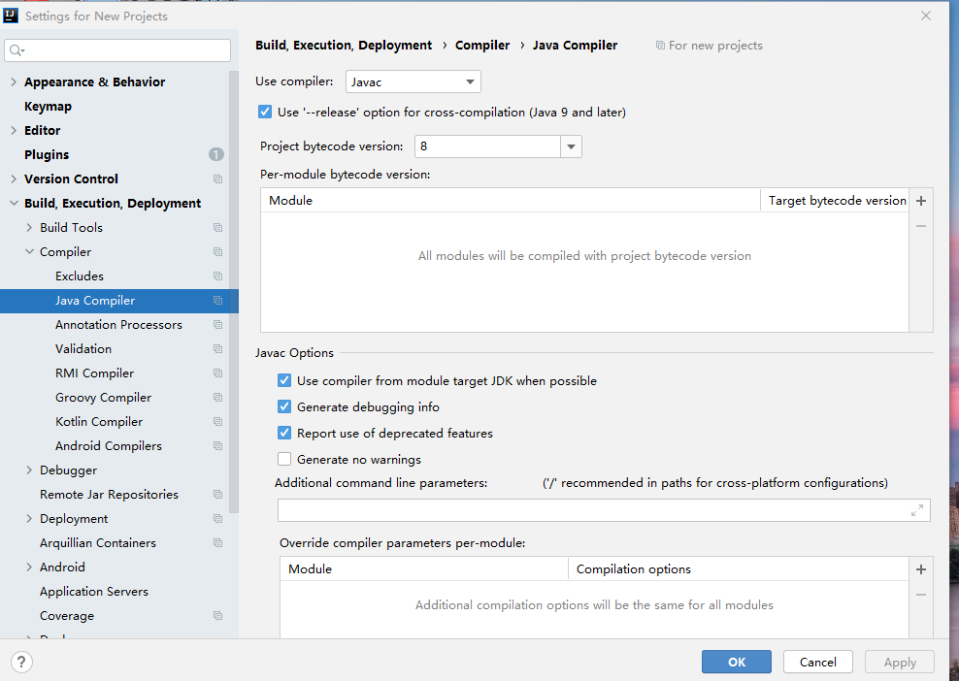Expand Appearance & Behavior section
The image size is (959, 681).
tap(14, 81)
